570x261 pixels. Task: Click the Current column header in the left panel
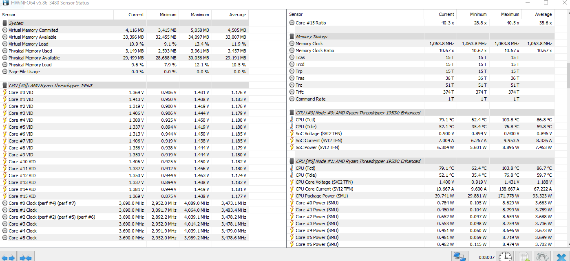(x=136, y=15)
